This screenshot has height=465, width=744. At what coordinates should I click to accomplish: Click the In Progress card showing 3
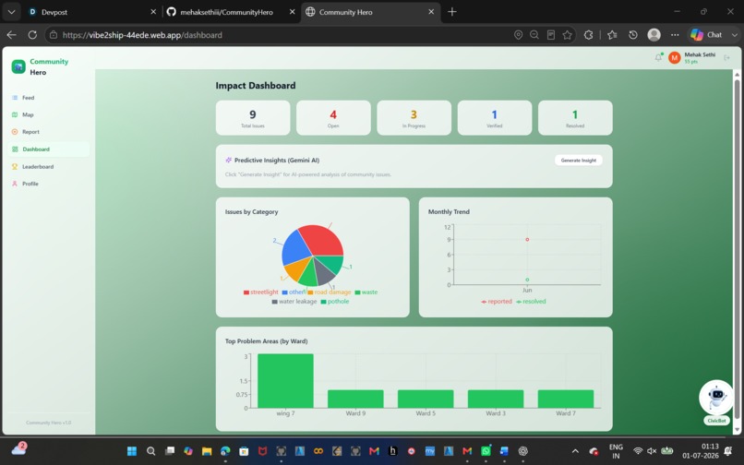pos(414,118)
